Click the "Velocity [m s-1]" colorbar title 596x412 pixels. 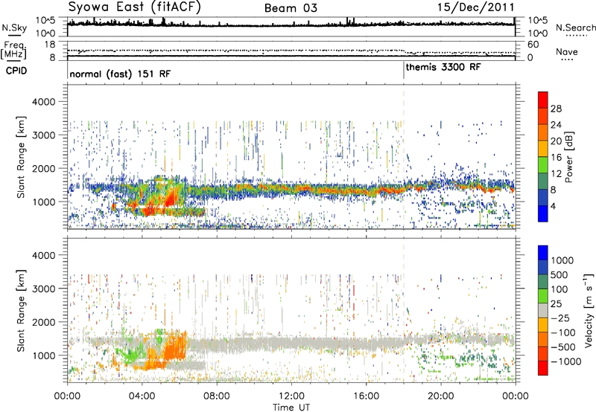(589, 310)
